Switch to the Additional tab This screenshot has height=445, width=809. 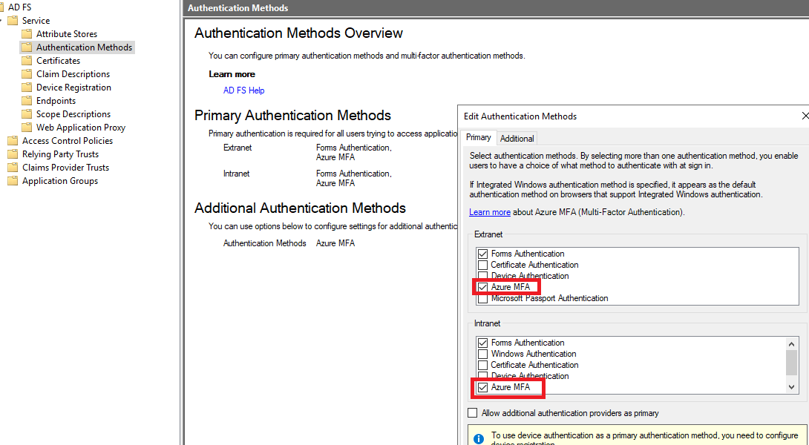pyautogui.click(x=517, y=138)
